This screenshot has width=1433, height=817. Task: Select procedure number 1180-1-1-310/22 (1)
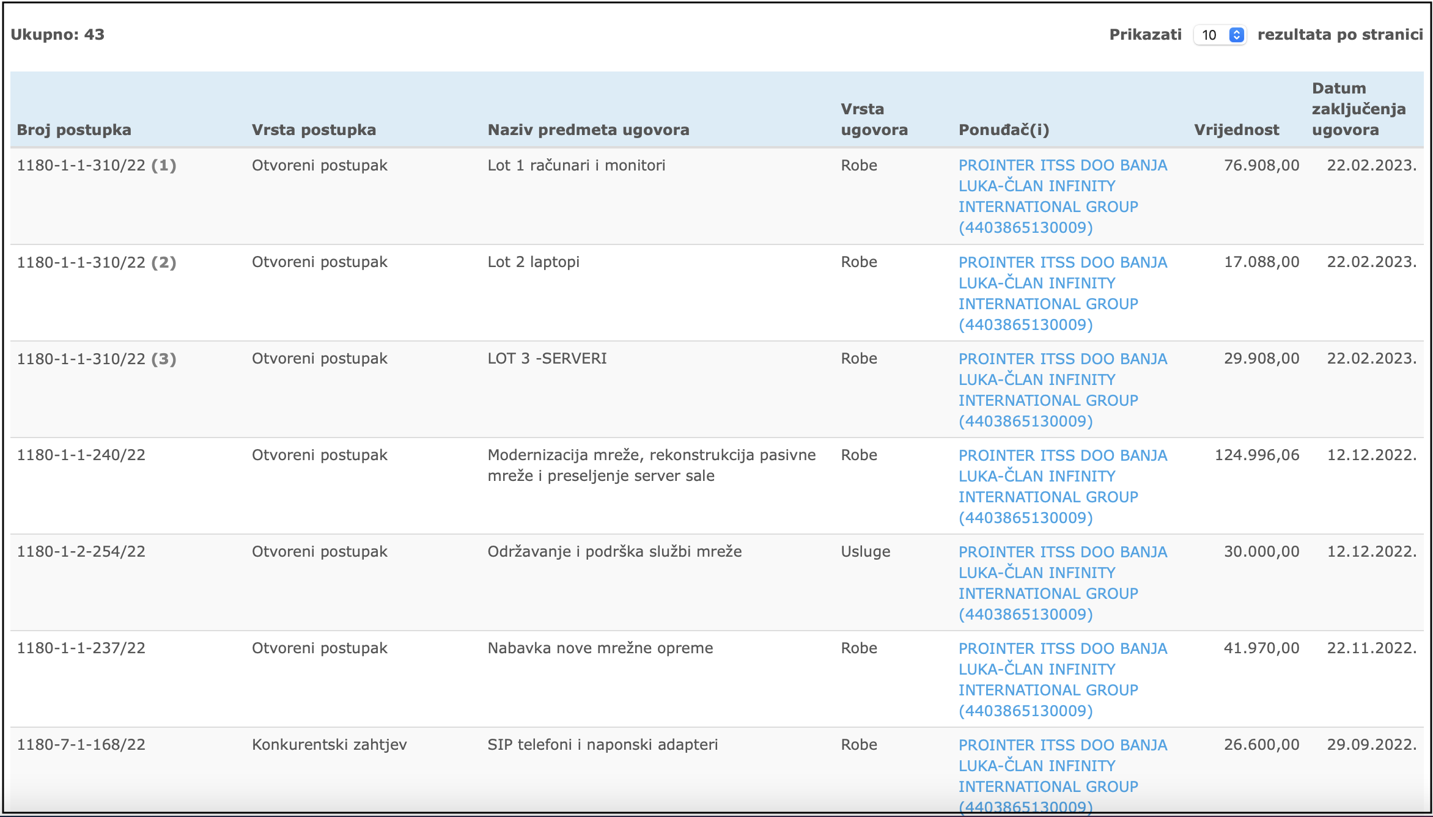point(97,166)
